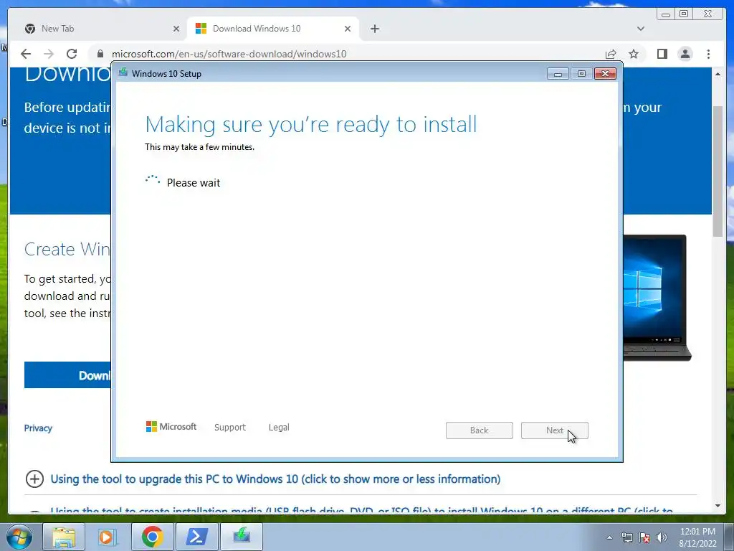Image resolution: width=734 pixels, height=551 pixels.
Task: Minimize the Windows 10 Setup window
Action: click(x=558, y=74)
